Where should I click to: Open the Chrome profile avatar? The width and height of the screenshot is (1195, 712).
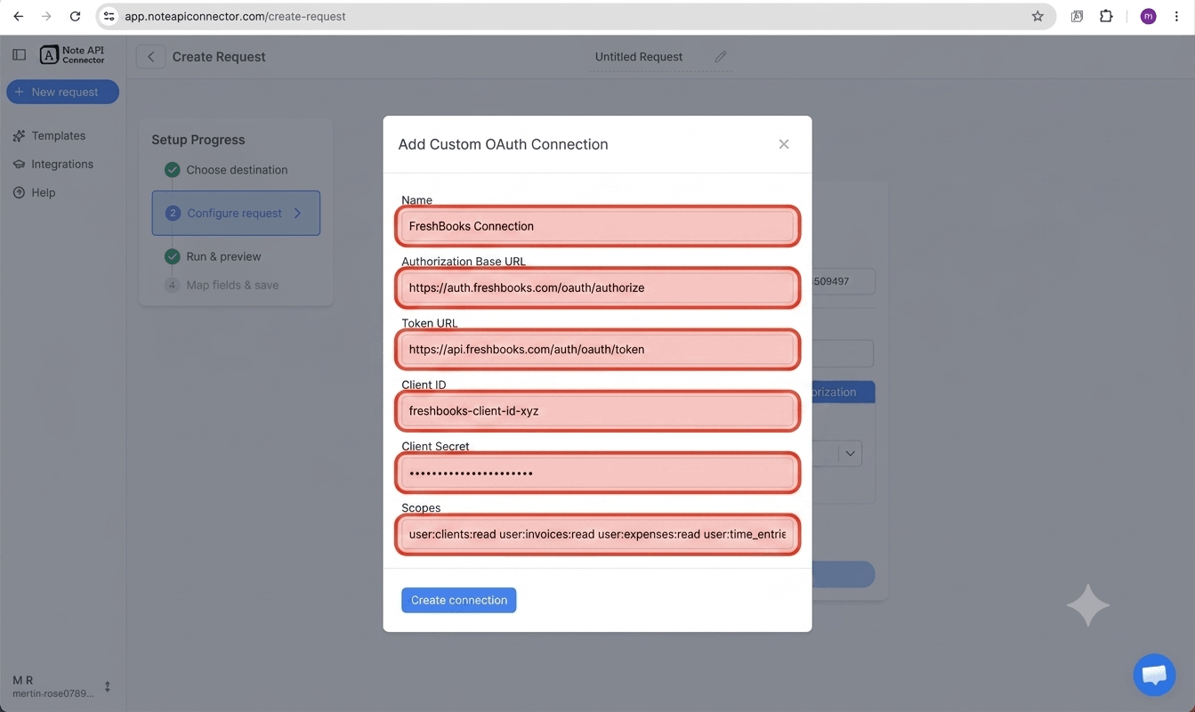tap(1148, 16)
